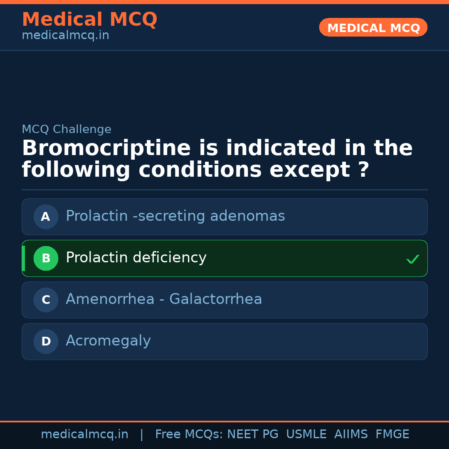449x449 pixels.
Task: Click FMGE in the footer
Action: [392, 434]
